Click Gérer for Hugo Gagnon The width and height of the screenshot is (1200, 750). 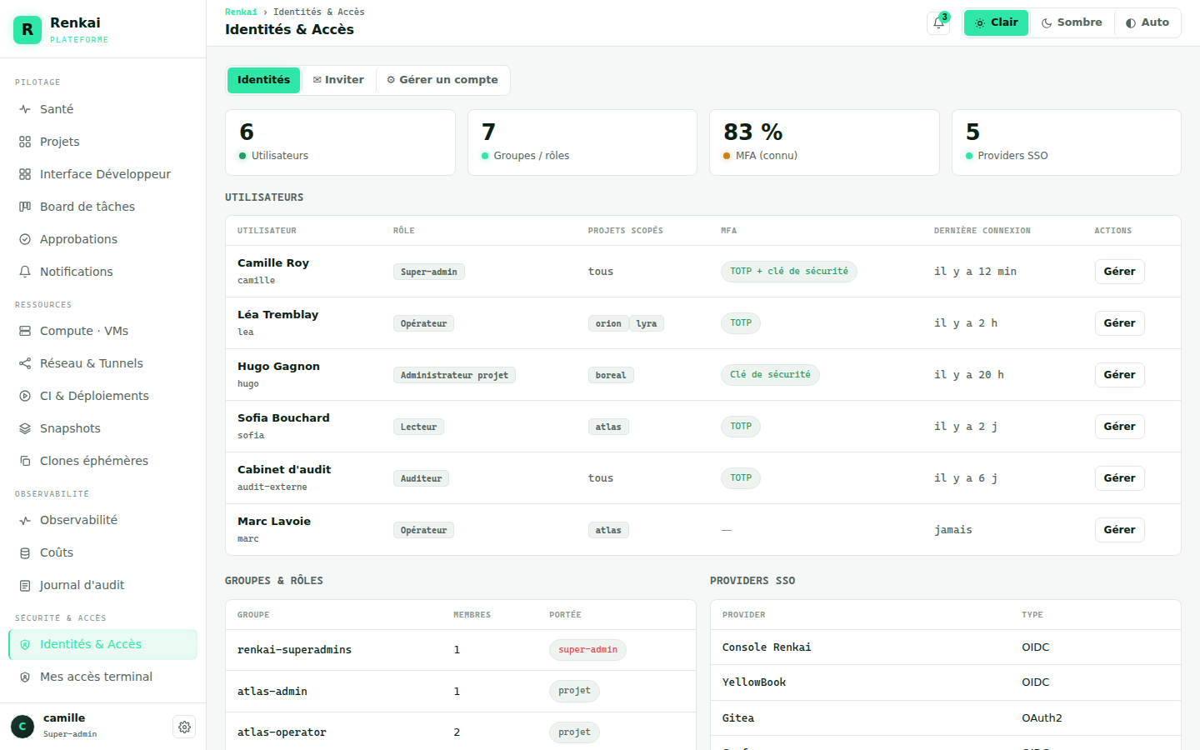(x=1119, y=375)
